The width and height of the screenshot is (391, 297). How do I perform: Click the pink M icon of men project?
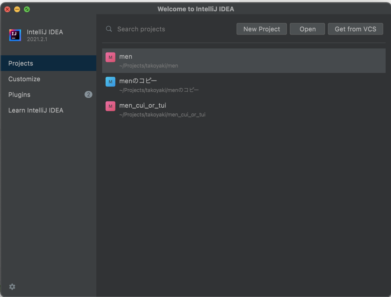tap(110, 57)
